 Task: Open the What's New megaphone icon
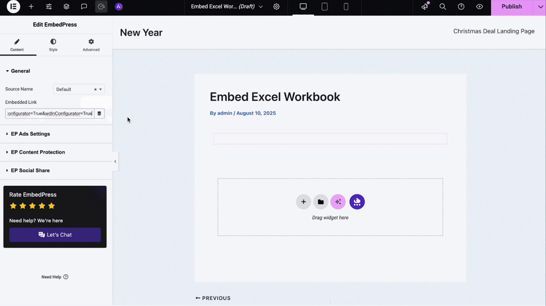425,7
